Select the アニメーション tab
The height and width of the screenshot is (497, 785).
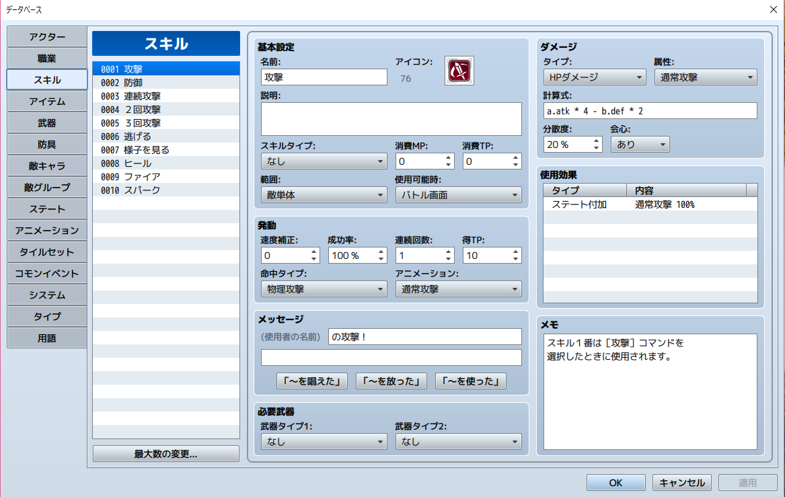click(47, 230)
